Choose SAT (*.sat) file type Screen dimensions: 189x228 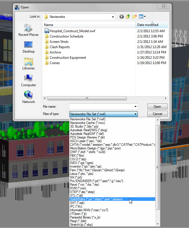112,203
